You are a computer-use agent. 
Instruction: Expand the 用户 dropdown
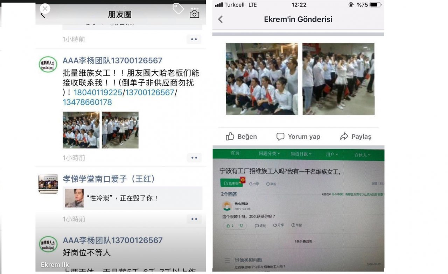pyautogui.click(x=332, y=154)
